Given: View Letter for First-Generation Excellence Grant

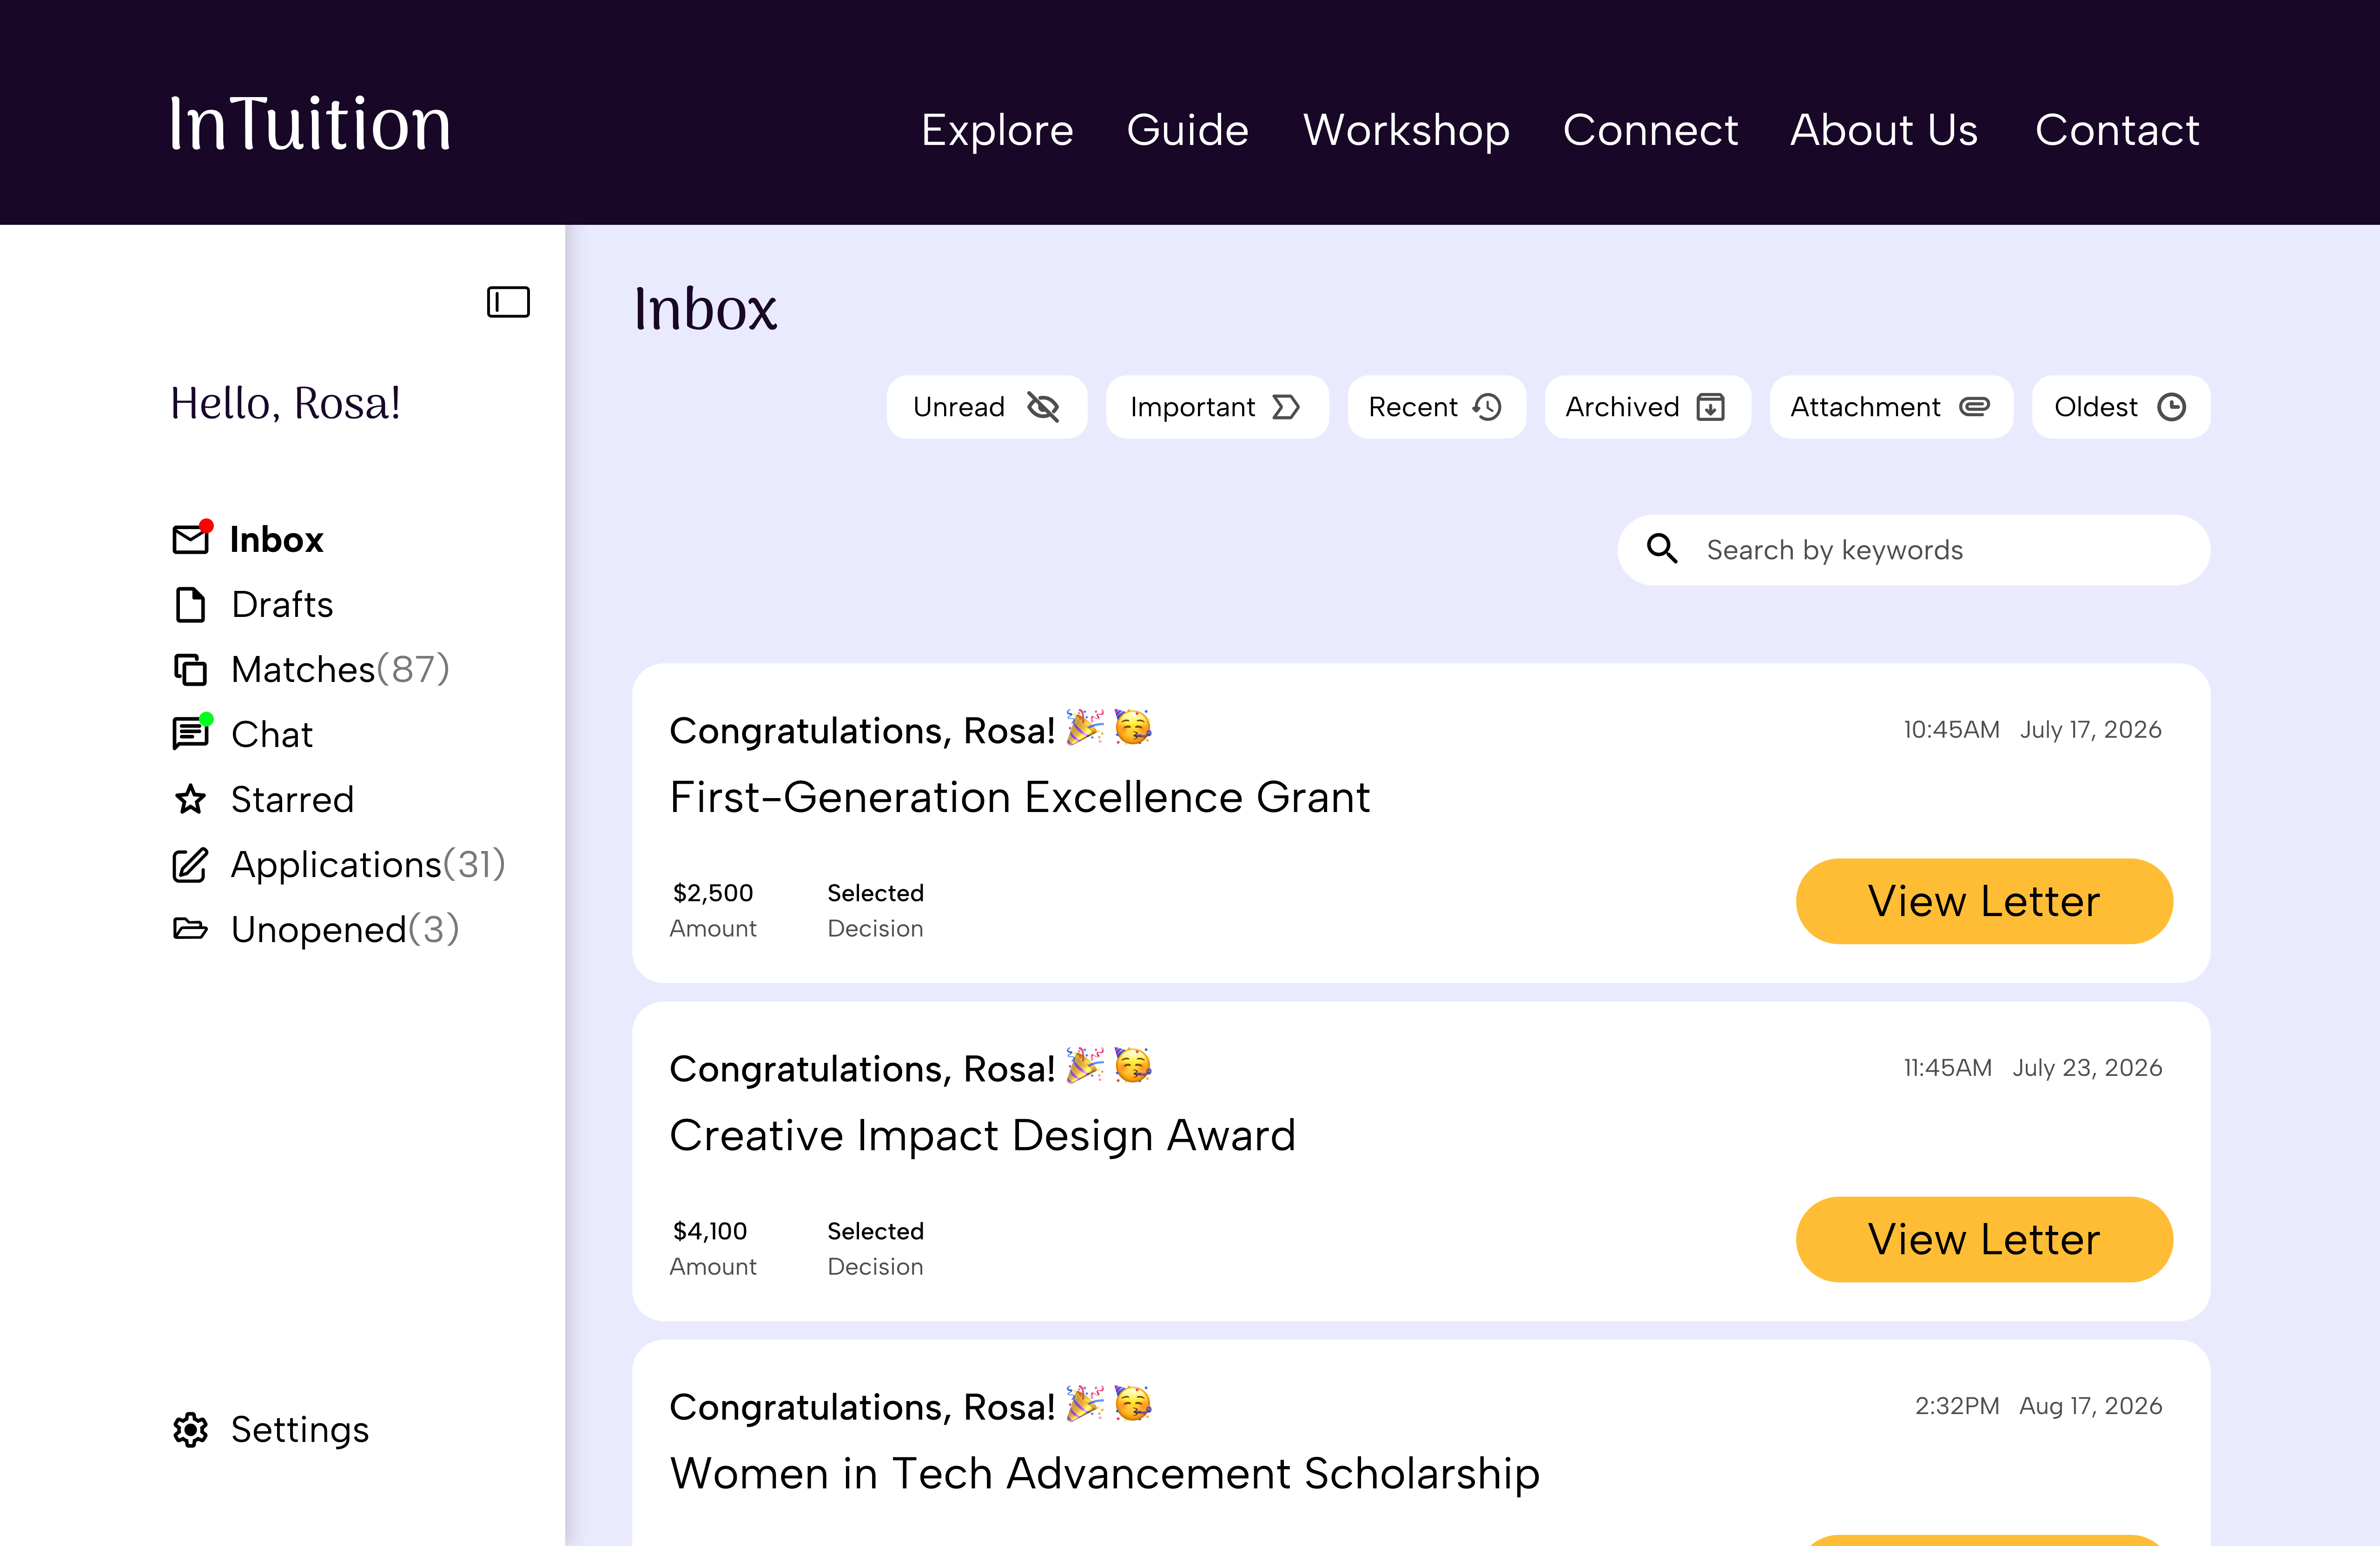Looking at the screenshot, I should [1984, 900].
